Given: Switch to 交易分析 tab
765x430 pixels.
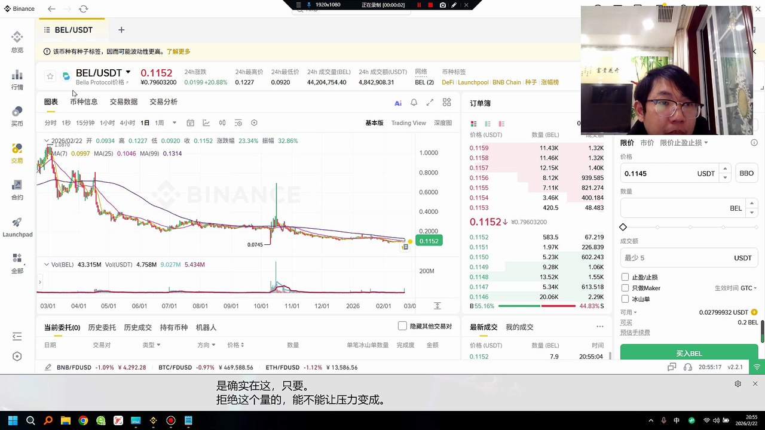Looking at the screenshot, I should pyautogui.click(x=164, y=102).
